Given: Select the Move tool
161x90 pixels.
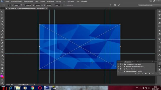Looking at the screenshot, I should click(x=2, y=12).
